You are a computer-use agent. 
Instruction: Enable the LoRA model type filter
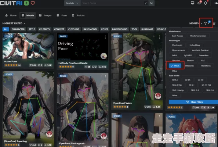pos(174,55)
